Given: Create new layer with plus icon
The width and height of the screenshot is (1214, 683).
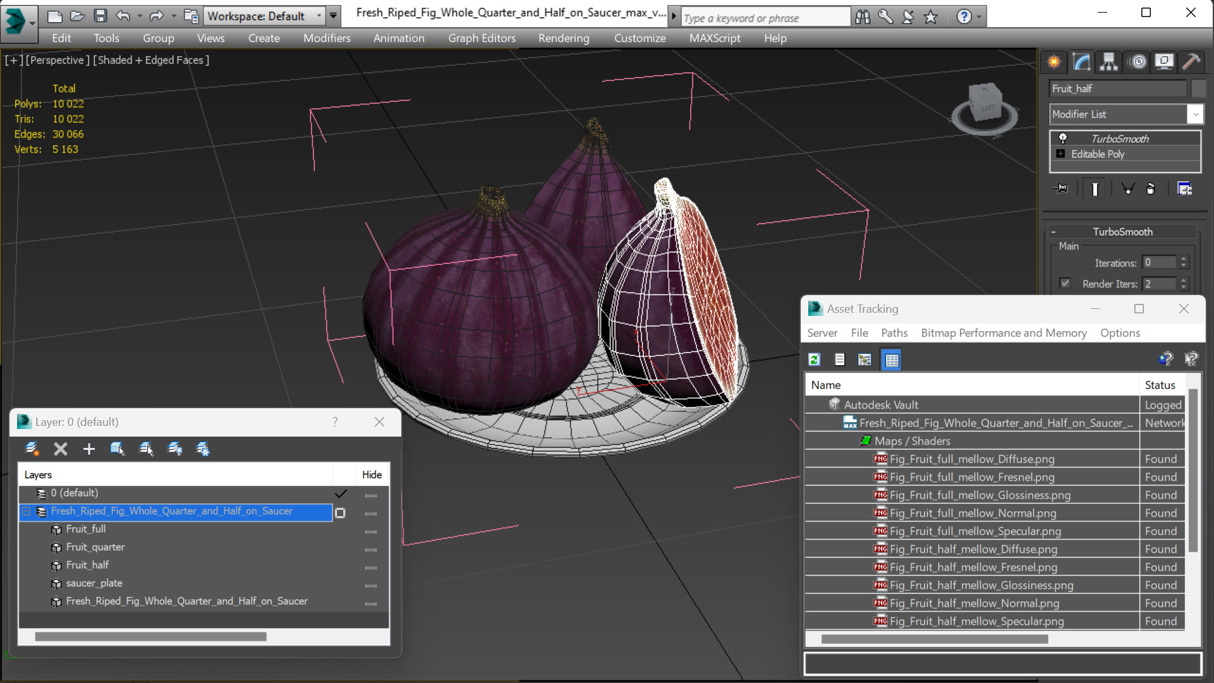Looking at the screenshot, I should tap(88, 449).
